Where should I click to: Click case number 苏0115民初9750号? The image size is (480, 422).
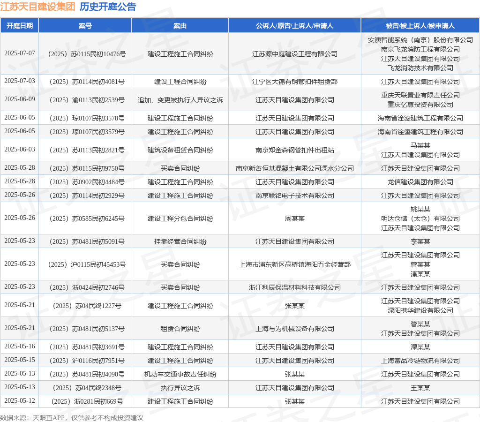pyautogui.click(x=87, y=168)
